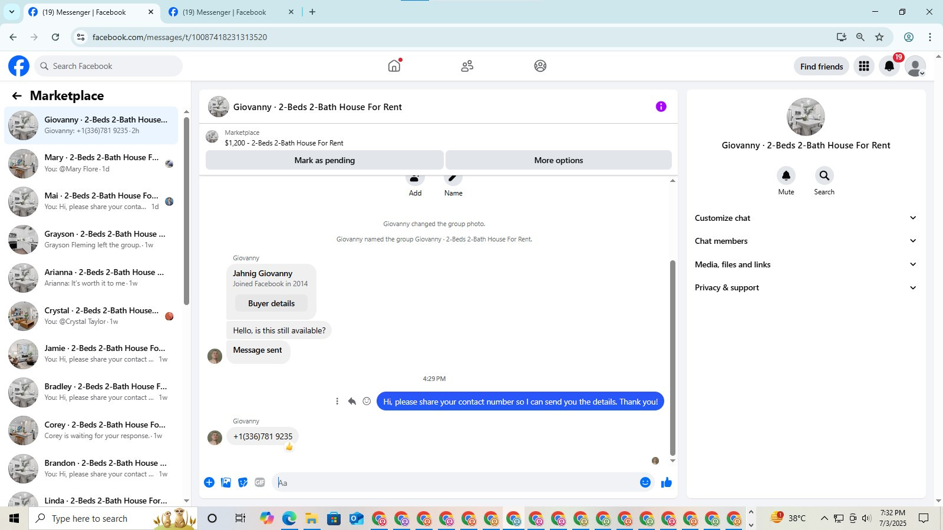This screenshot has height=530, width=943.
Task: Show hidden system tray icons
Action: pos(824,518)
